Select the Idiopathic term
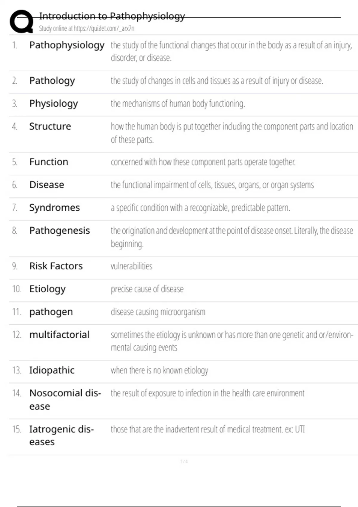Image resolution: width=358 pixels, height=507 pixels. coord(52,370)
